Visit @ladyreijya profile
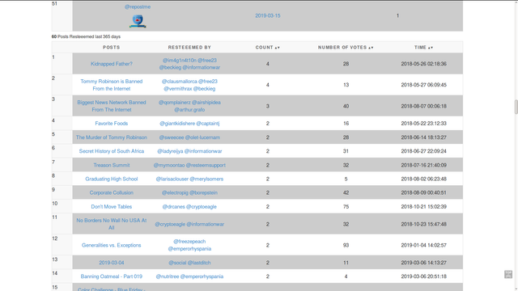The width and height of the screenshot is (518, 291). click(x=170, y=151)
